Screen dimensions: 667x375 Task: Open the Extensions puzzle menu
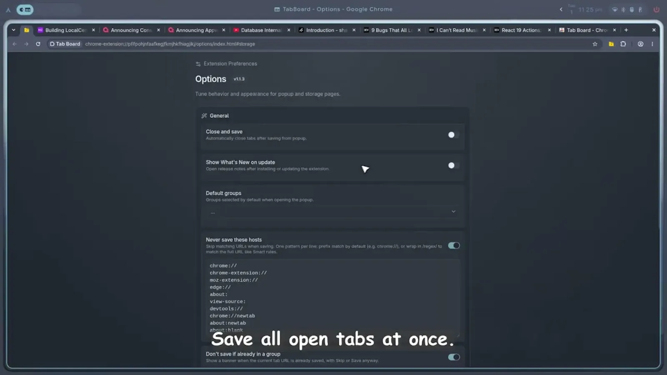point(623,44)
